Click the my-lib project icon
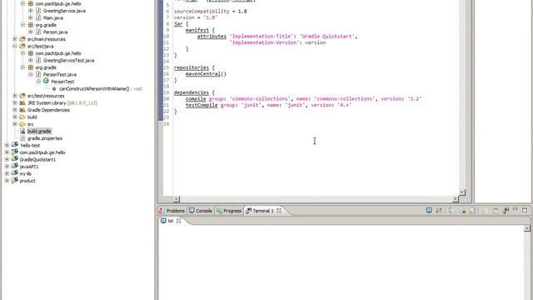This screenshot has height=300, width=533. pos(15,173)
